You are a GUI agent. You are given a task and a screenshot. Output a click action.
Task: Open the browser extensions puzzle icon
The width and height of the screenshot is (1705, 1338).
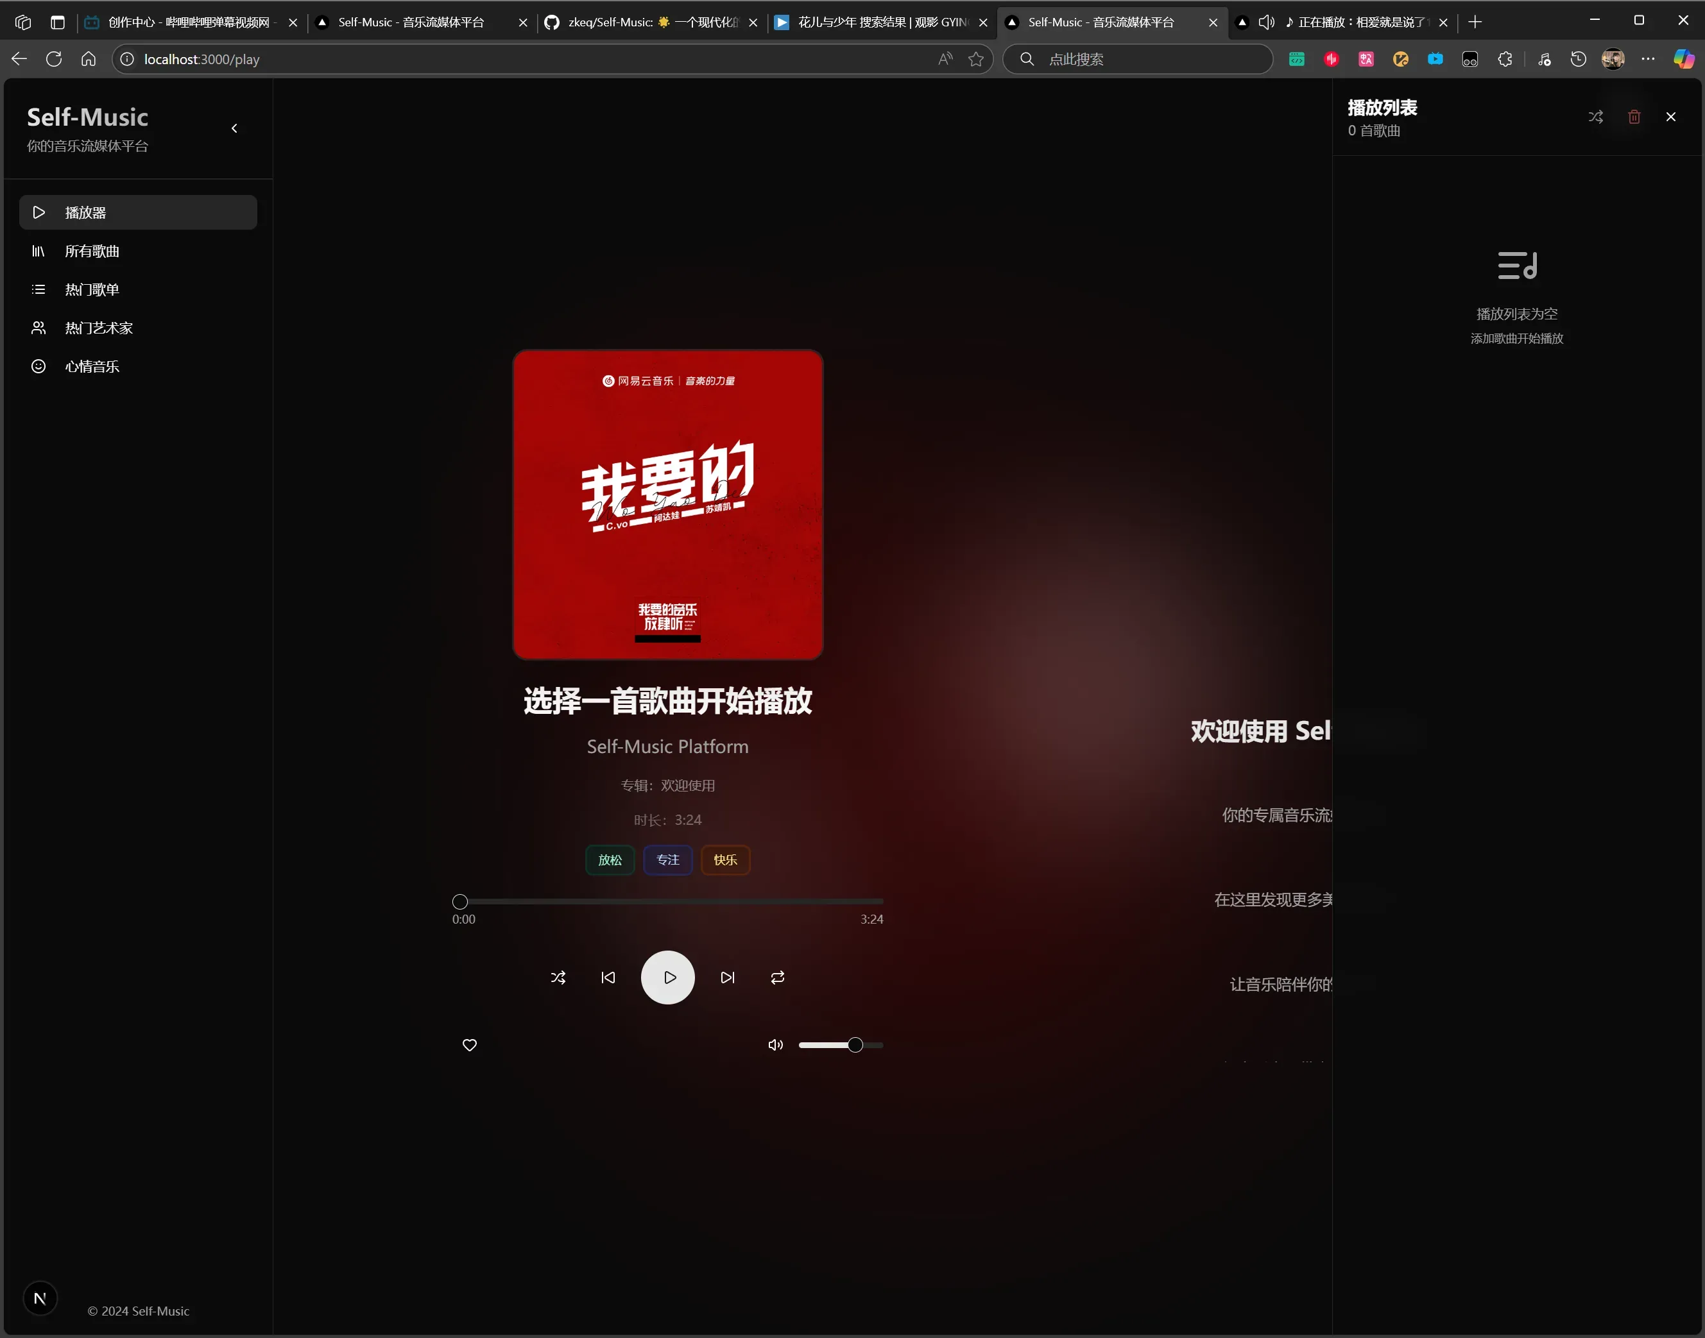1504,60
